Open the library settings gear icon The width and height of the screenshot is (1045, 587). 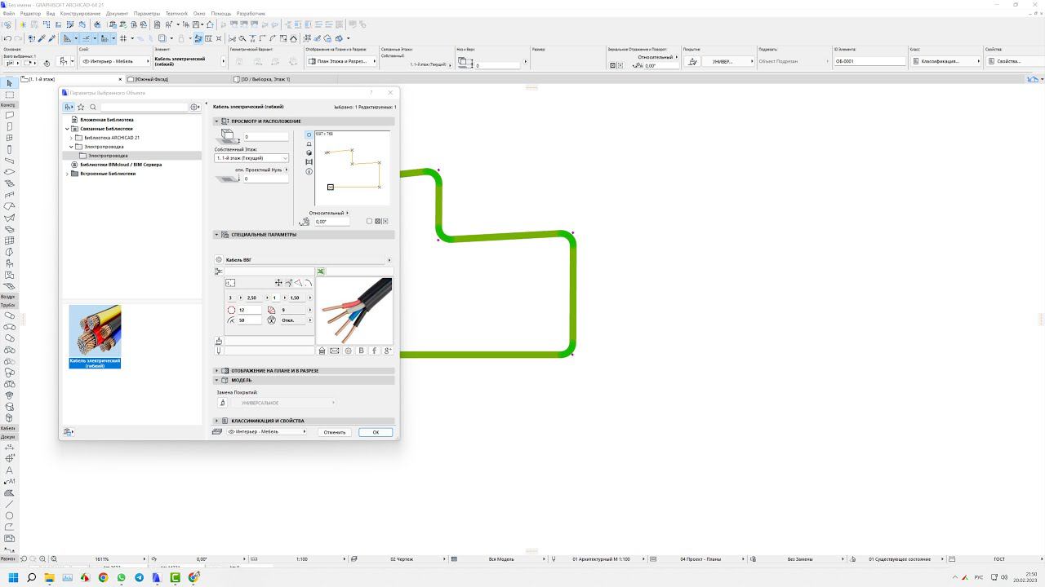coord(194,107)
